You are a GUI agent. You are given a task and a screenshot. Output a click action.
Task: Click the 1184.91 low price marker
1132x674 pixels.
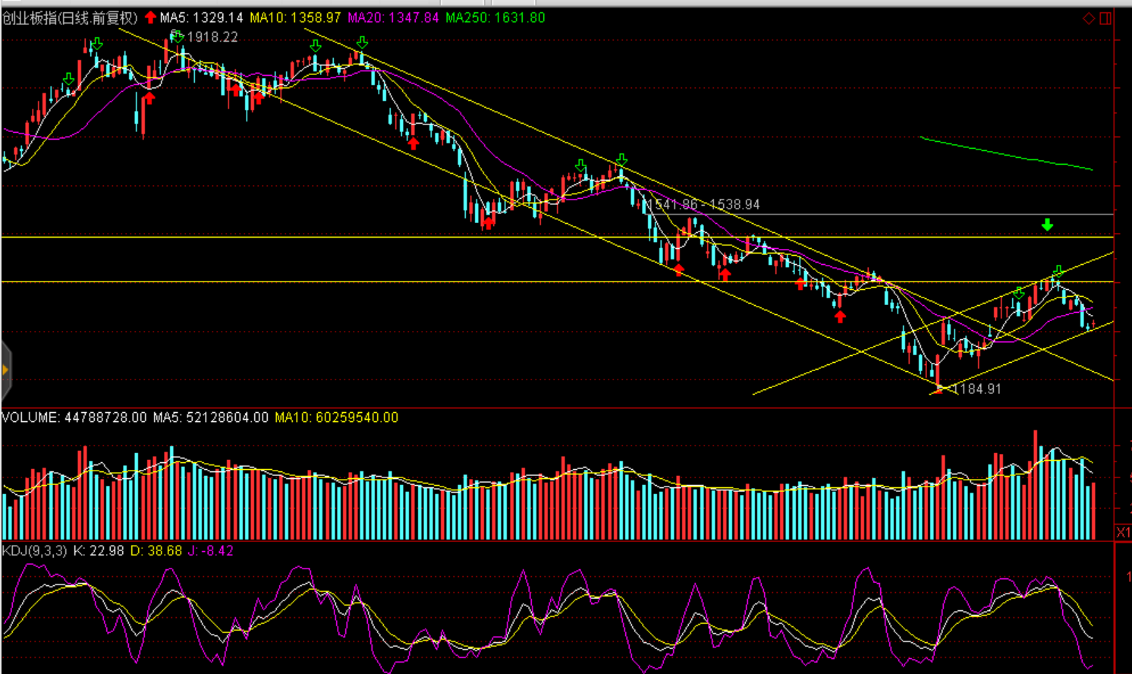click(x=976, y=389)
